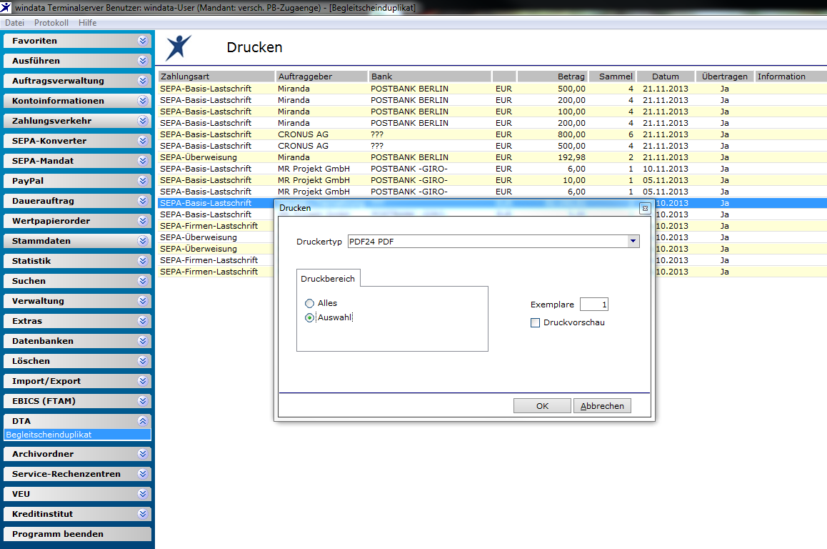
Task: Confirm printing with the OK button
Action: [x=542, y=406]
